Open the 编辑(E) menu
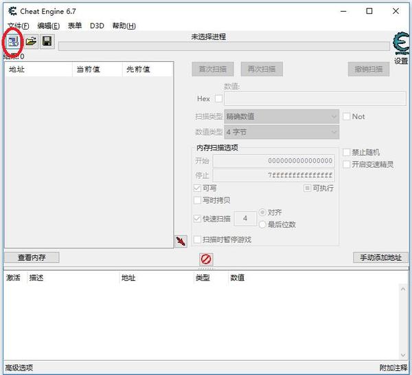Screen dimensions: 412x375 49,26
